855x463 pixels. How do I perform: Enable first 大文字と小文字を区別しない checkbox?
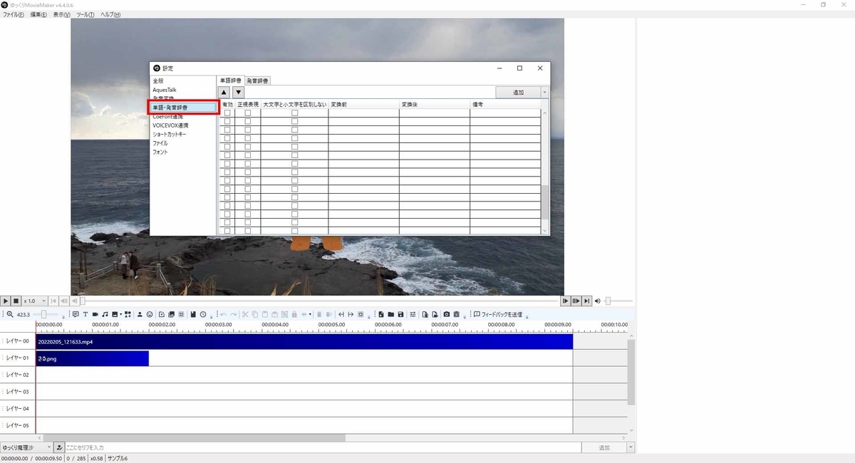[294, 113]
